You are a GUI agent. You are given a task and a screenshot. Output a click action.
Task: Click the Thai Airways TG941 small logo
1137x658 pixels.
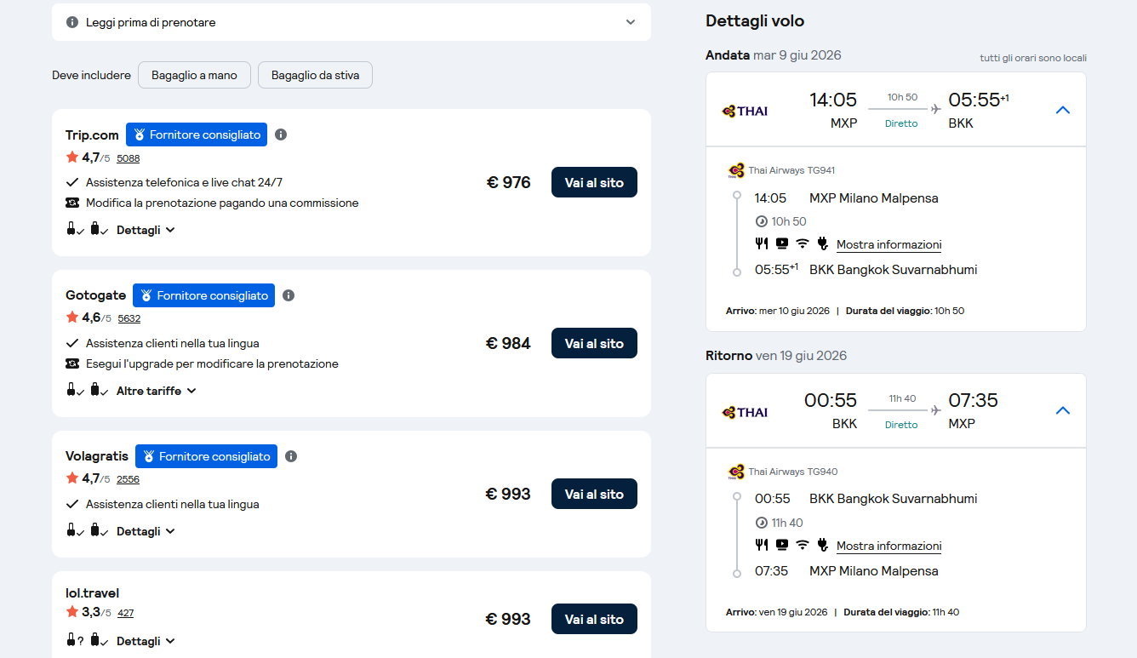[736, 170]
